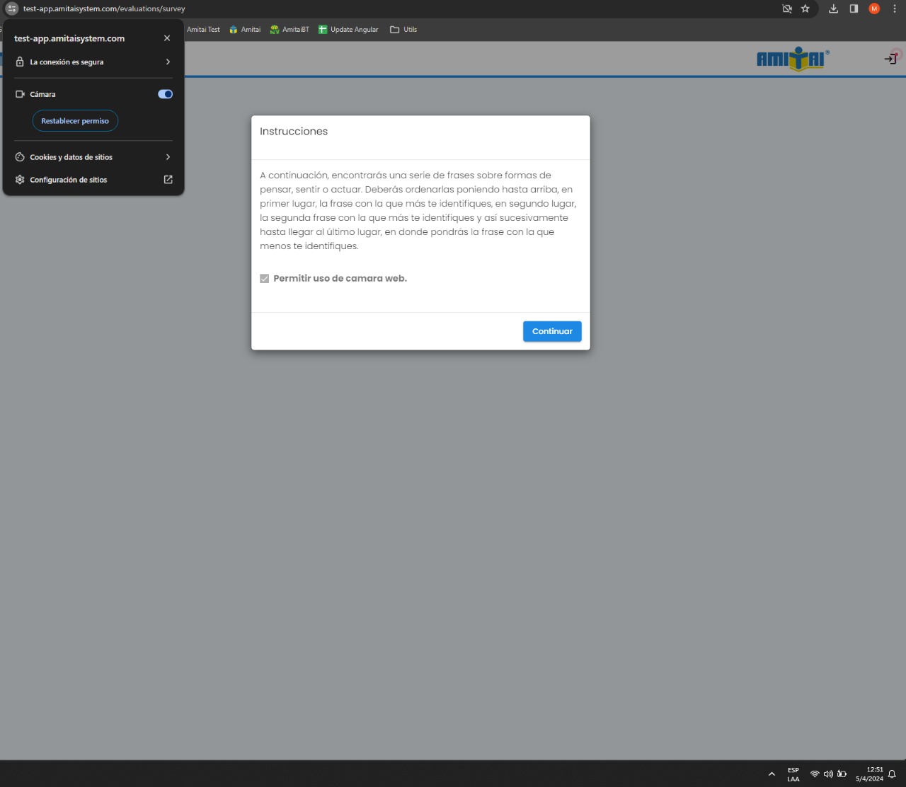Click the Restablecer permiso button

click(75, 121)
